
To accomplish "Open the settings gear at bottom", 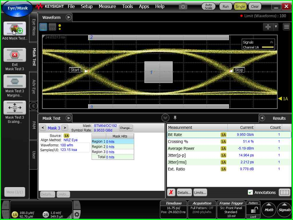I will pyautogui.click(x=77, y=214).
